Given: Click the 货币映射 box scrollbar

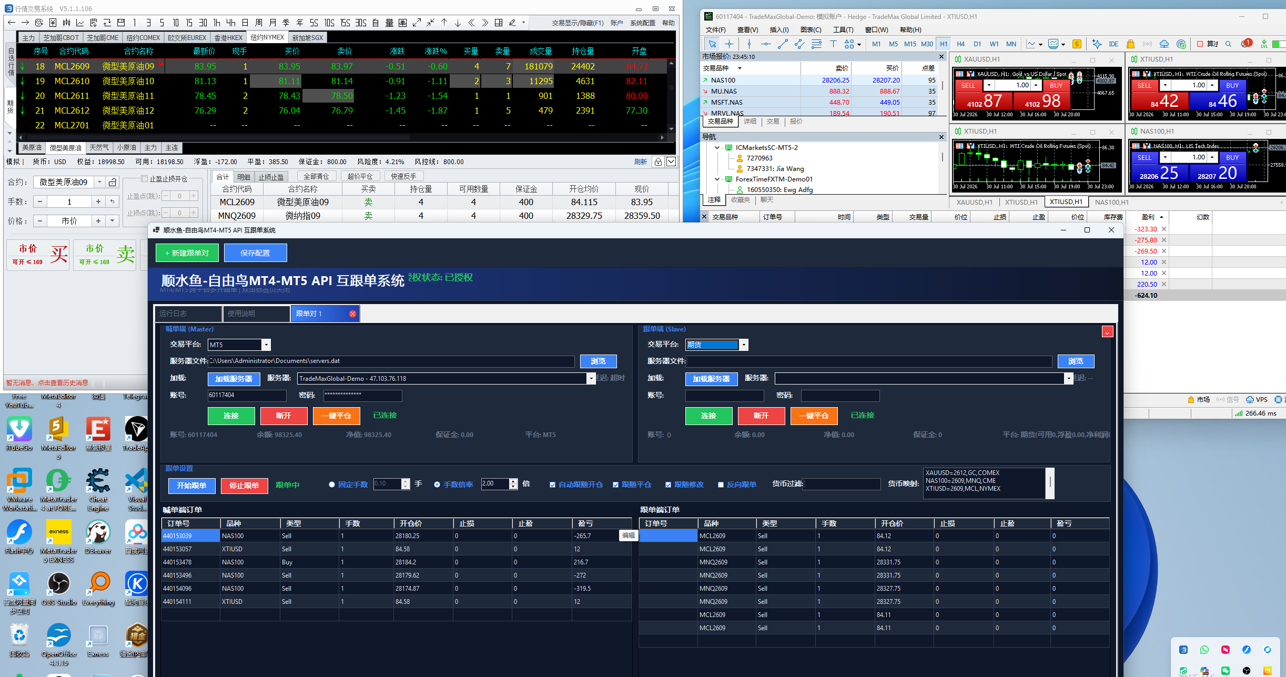Looking at the screenshot, I should (1050, 483).
